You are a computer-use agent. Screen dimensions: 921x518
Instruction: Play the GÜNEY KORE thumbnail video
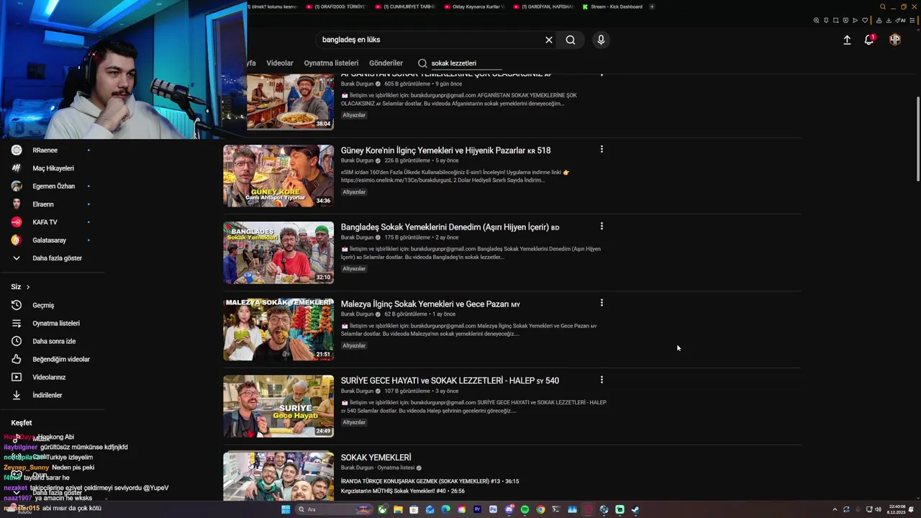point(278,176)
